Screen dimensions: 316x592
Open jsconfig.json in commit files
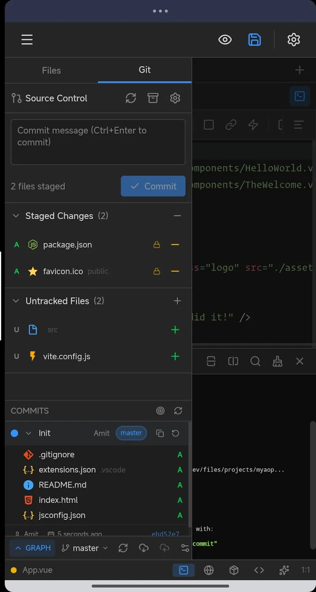[62, 515]
